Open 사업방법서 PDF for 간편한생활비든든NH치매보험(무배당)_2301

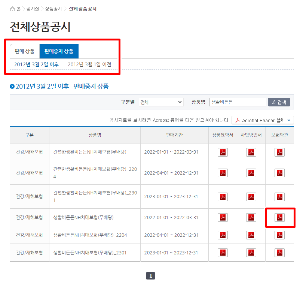[x=251, y=197]
